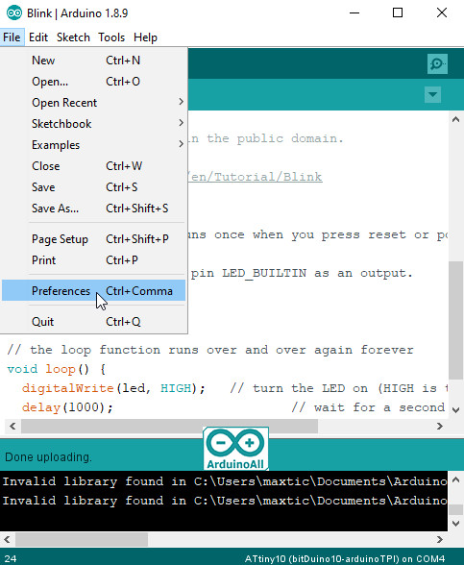This screenshot has height=565, width=464.
Task: Click the loop function comment line
Action: coord(210,350)
